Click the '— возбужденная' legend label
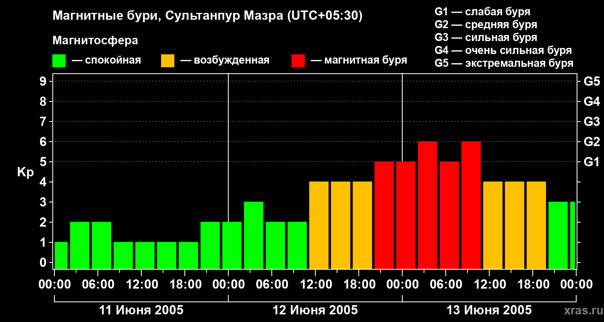Viewport: 604px width, 322px height. pyautogui.click(x=225, y=61)
